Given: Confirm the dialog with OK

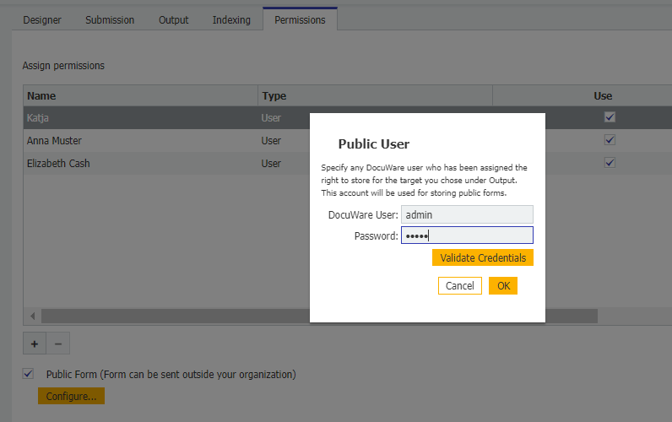Looking at the screenshot, I should click(x=503, y=286).
